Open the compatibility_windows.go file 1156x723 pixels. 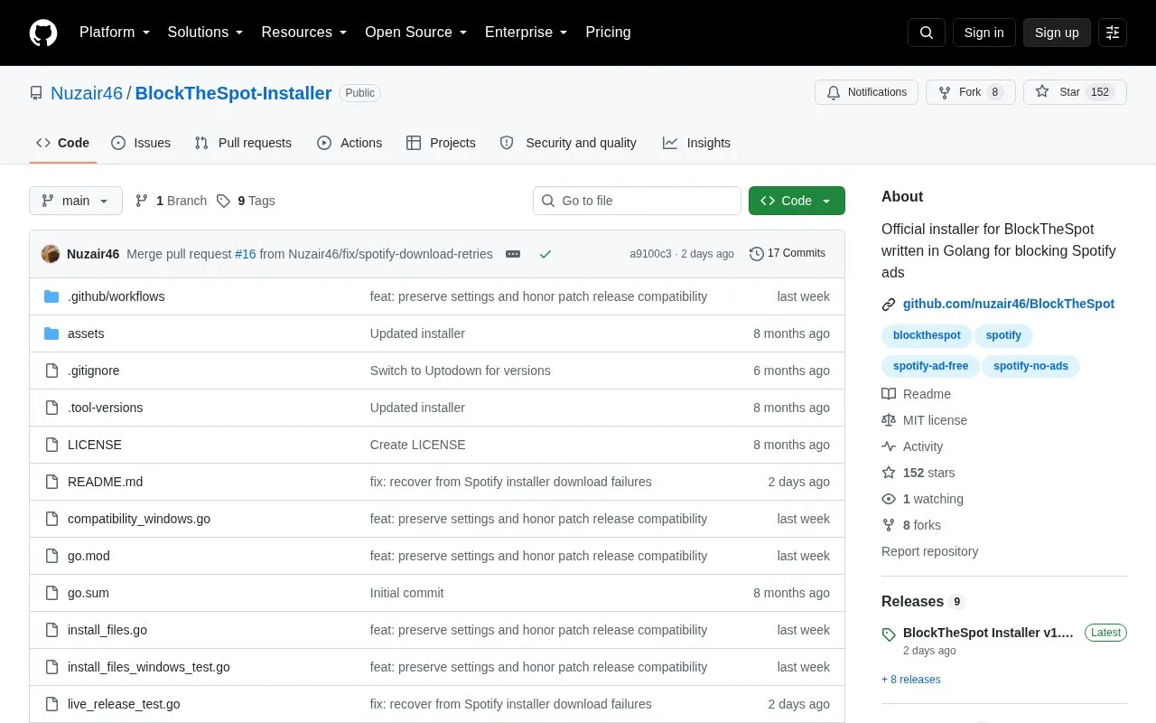pos(139,519)
